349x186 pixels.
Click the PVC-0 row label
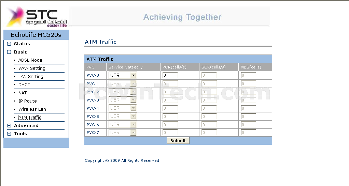coord(93,75)
